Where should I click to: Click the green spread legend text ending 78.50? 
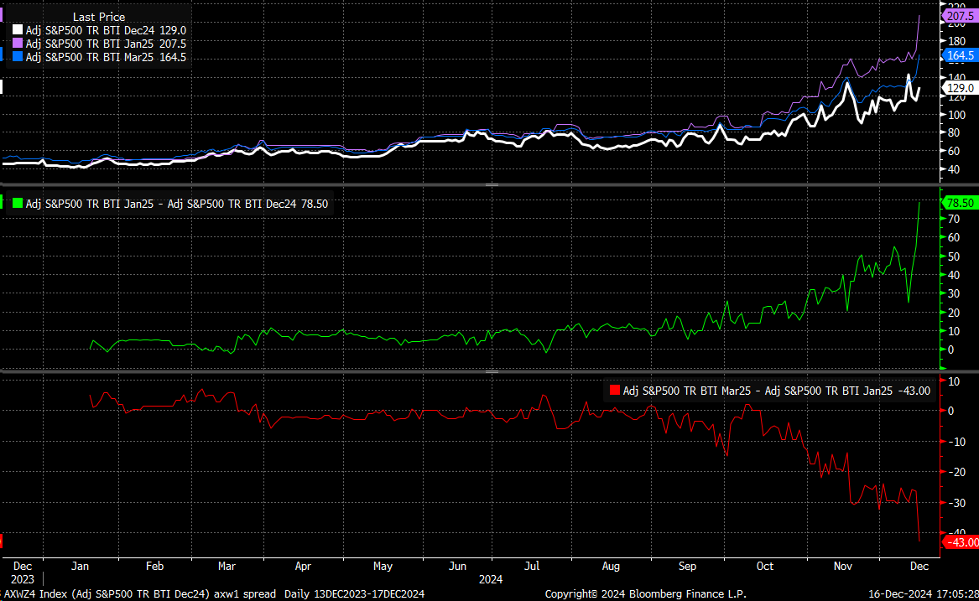(x=177, y=204)
